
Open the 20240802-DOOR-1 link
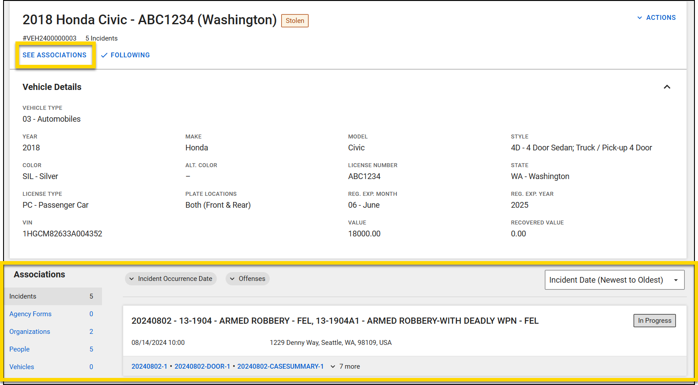[x=202, y=366]
